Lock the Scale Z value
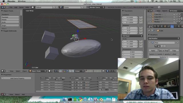Screen dimensions: 183x103 141,46
